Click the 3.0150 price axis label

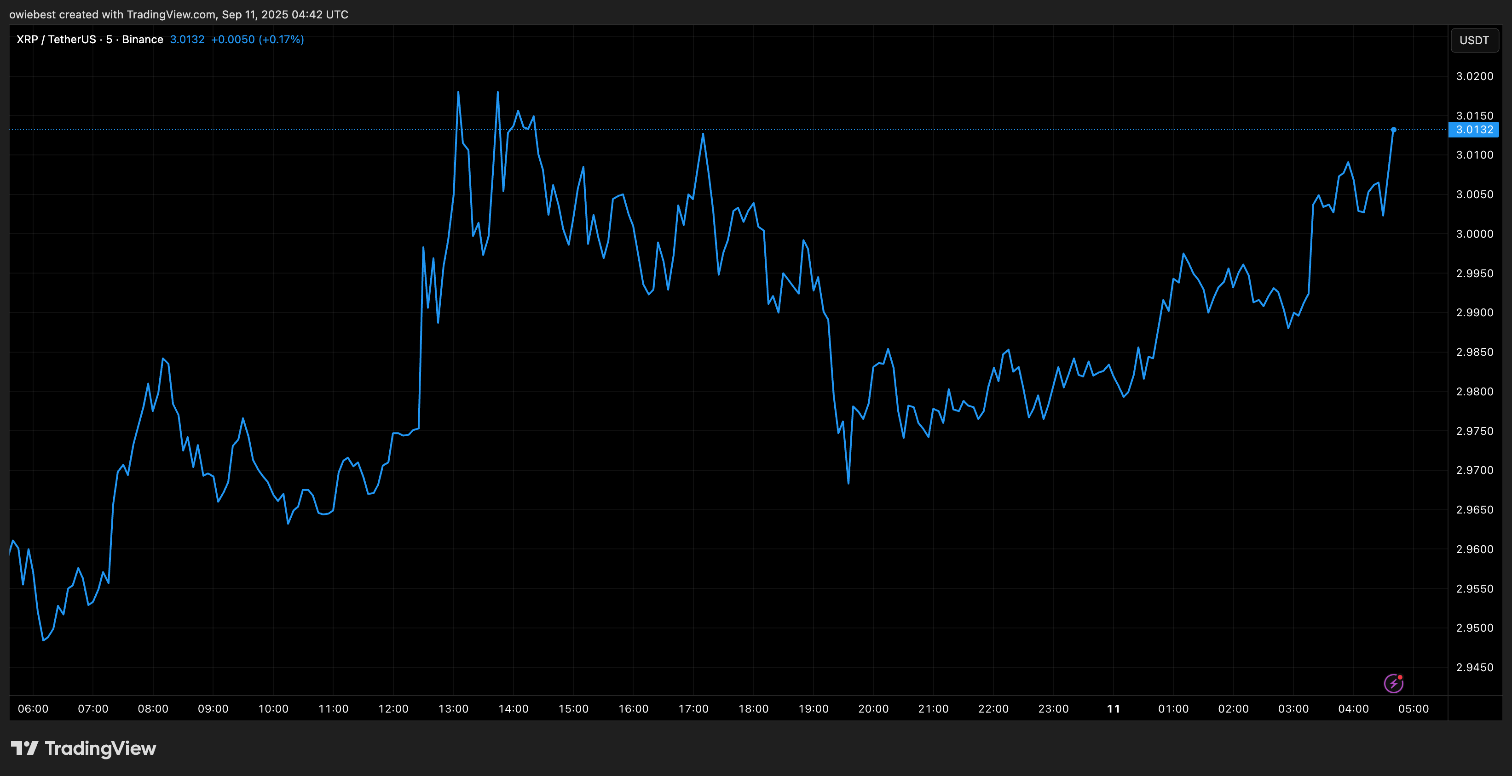click(x=1474, y=115)
